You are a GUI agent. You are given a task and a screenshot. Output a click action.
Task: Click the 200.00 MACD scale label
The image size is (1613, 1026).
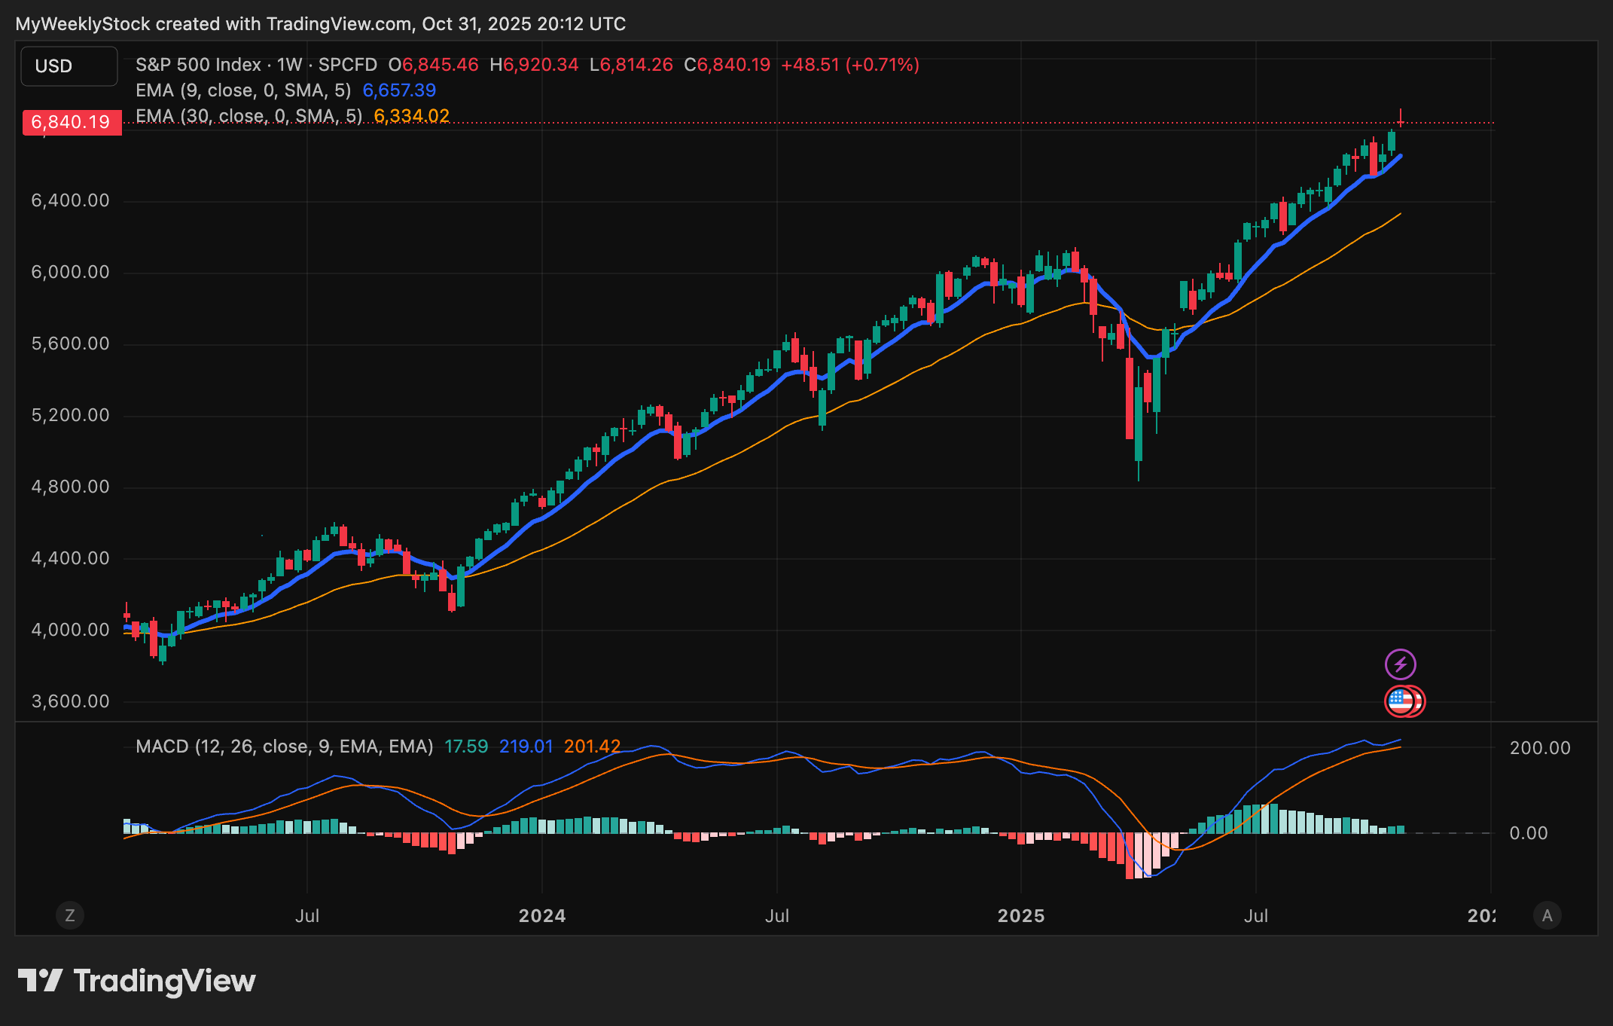(1540, 748)
